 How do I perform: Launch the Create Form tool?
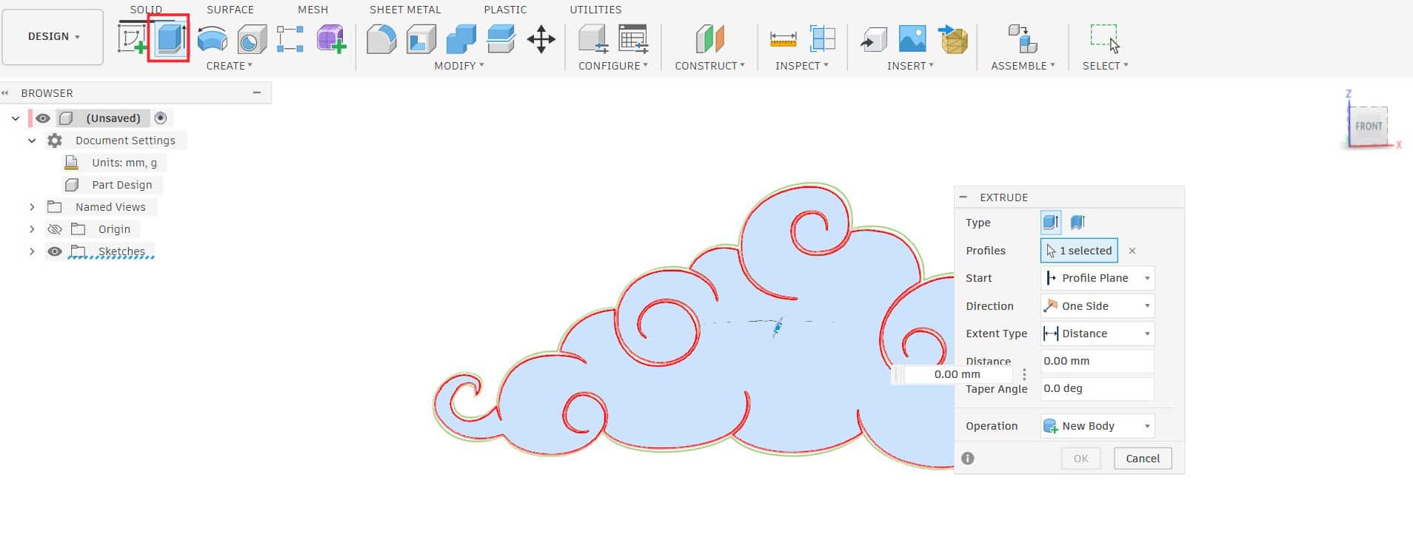(331, 39)
